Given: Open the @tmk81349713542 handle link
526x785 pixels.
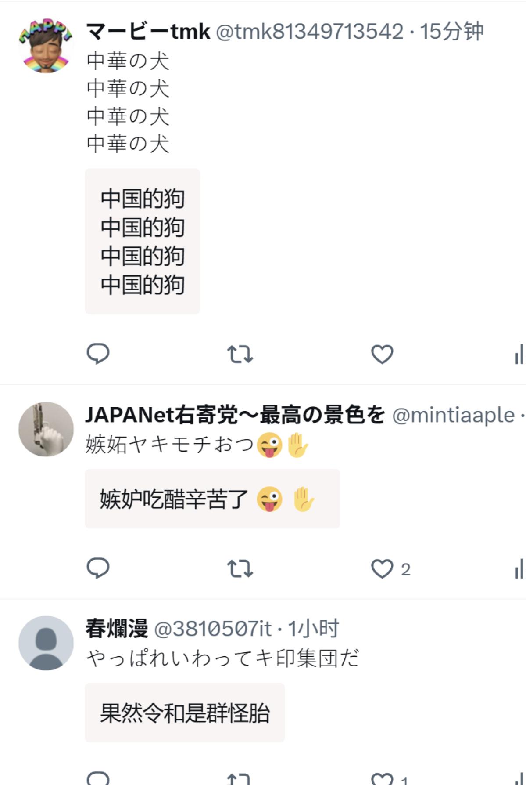Looking at the screenshot, I should click(x=310, y=32).
